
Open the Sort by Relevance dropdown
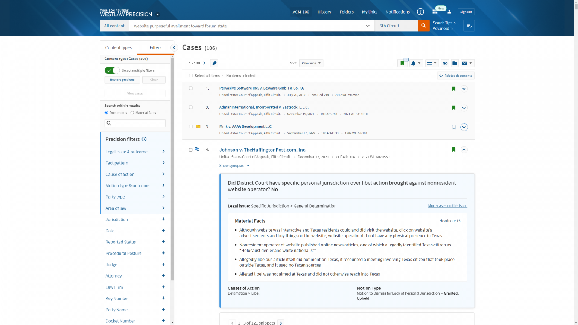coord(311,63)
